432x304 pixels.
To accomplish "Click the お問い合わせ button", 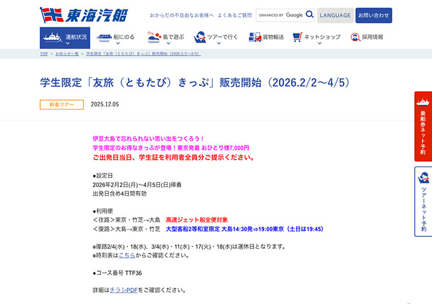I will coord(374,15).
